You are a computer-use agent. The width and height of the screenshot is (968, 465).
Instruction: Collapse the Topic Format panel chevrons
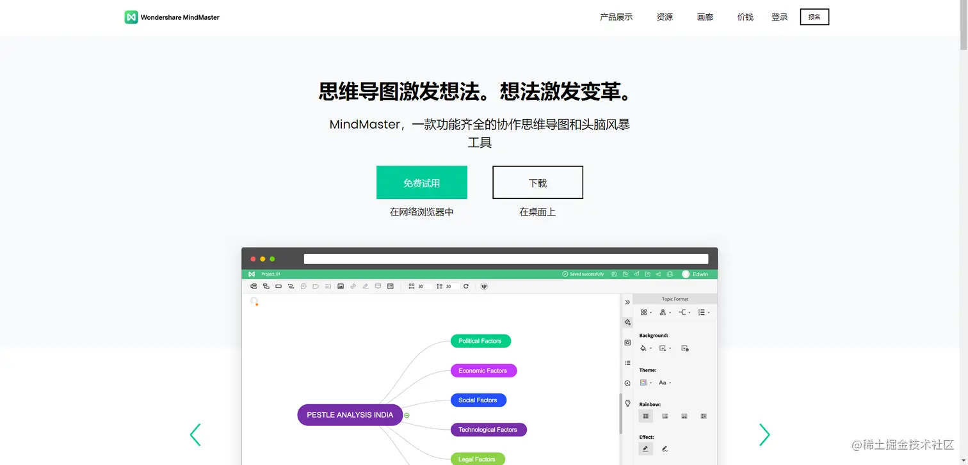[x=627, y=302]
